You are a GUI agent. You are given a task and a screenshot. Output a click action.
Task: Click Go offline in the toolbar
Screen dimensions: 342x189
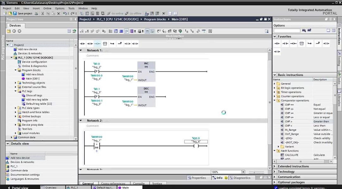click(133, 14)
